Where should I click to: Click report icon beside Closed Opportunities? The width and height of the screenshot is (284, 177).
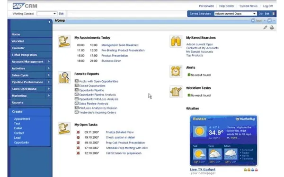pyautogui.click(x=76, y=85)
